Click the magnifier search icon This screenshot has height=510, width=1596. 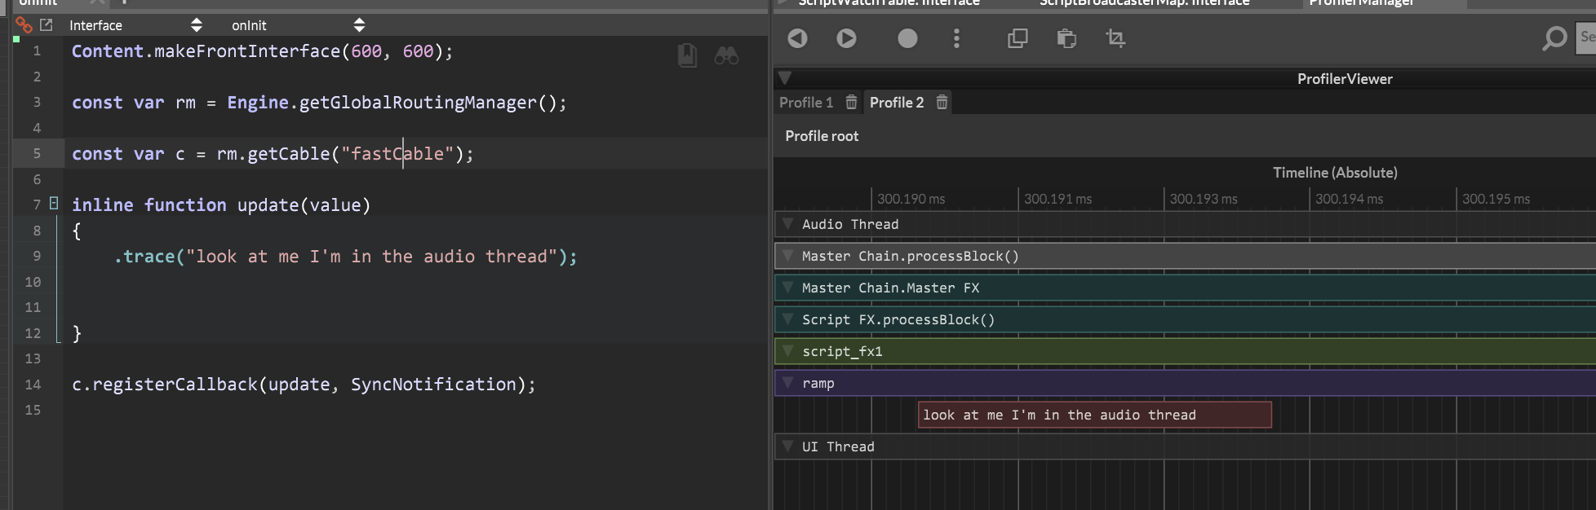coord(1554,38)
